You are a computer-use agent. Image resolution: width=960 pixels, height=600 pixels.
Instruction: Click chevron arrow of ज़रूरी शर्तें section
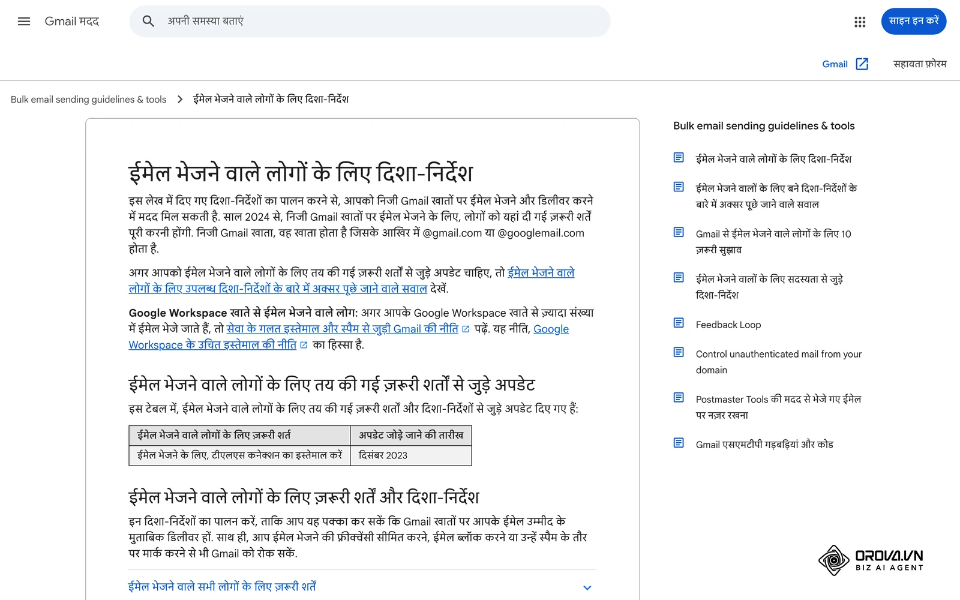(587, 587)
